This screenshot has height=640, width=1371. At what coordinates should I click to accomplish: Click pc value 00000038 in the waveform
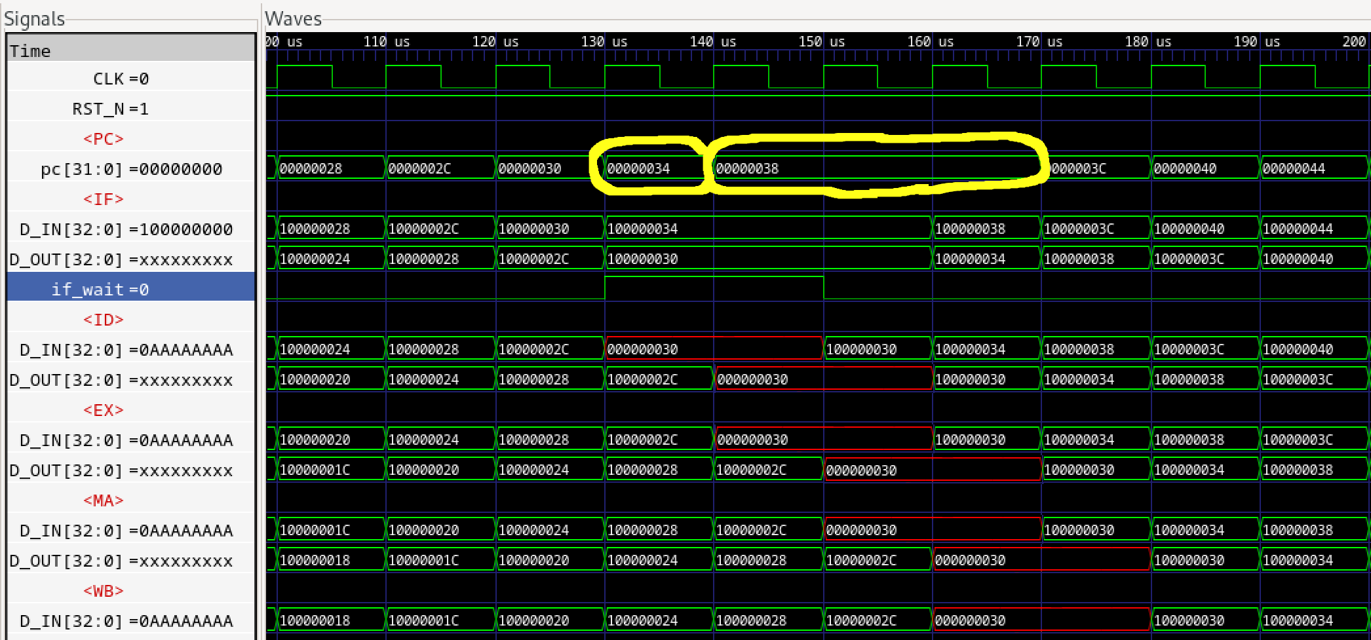[x=747, y=169]
